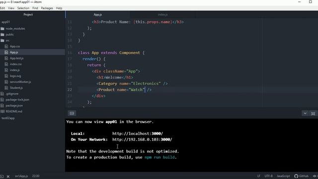Maximize the terminal panel

(x=313, y=113)
